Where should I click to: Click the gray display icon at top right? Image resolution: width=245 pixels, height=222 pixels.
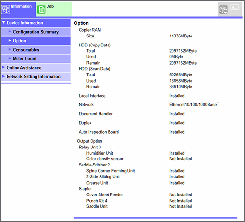click(x=235, y=8)
